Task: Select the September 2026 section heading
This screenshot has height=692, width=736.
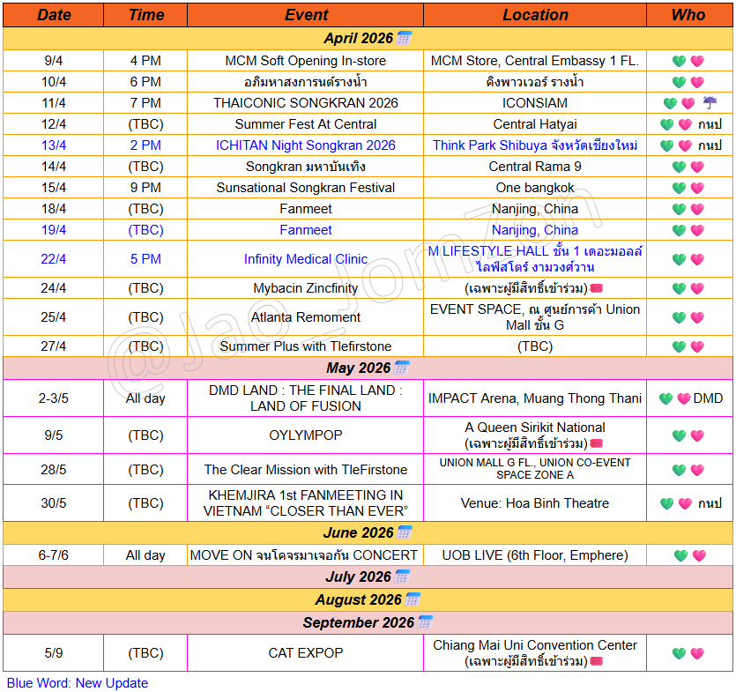Action: tap(368, 622)
